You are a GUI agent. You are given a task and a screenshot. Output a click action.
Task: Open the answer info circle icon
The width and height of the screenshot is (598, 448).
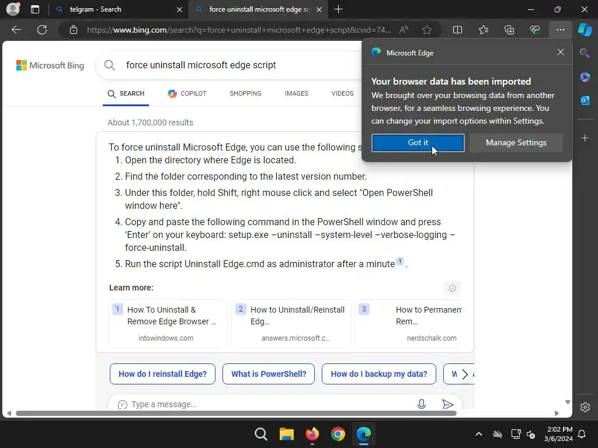pos(453,288)
